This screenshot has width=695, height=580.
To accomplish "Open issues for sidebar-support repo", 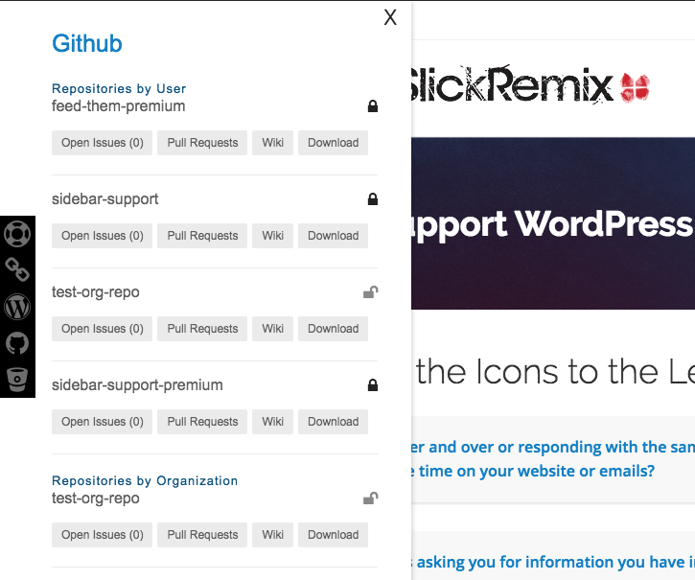I will [x=102, y=236].
